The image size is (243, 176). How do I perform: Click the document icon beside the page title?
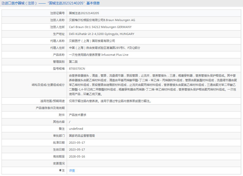[3, 3]
